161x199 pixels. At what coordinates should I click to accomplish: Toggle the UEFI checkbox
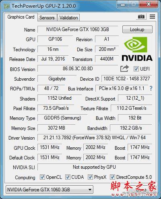pyautogui.click(x=136, y=69)
